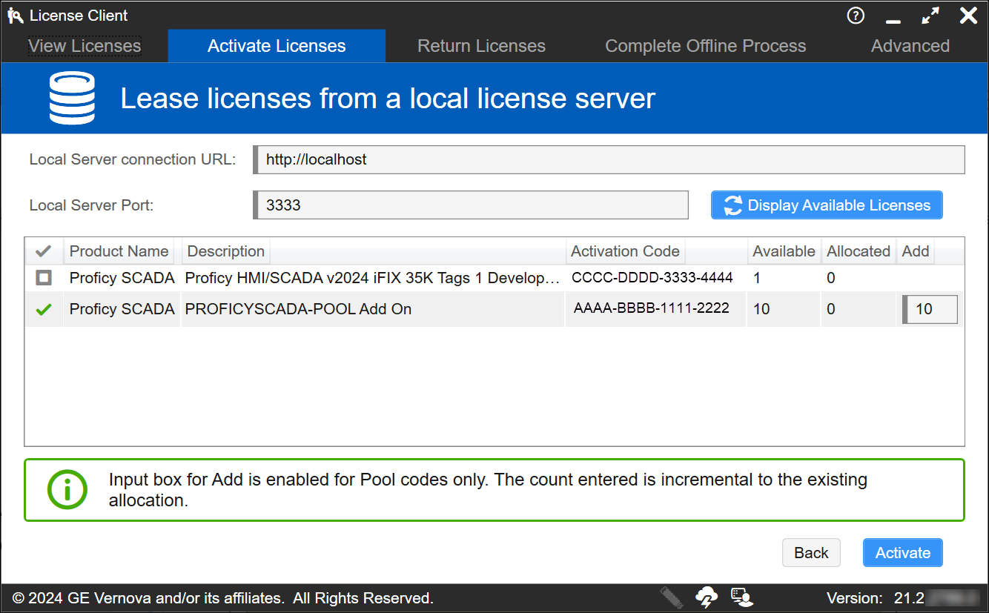
Task: Maximize the License Client window
Action: pyautogui.click(x=930, y=16)
